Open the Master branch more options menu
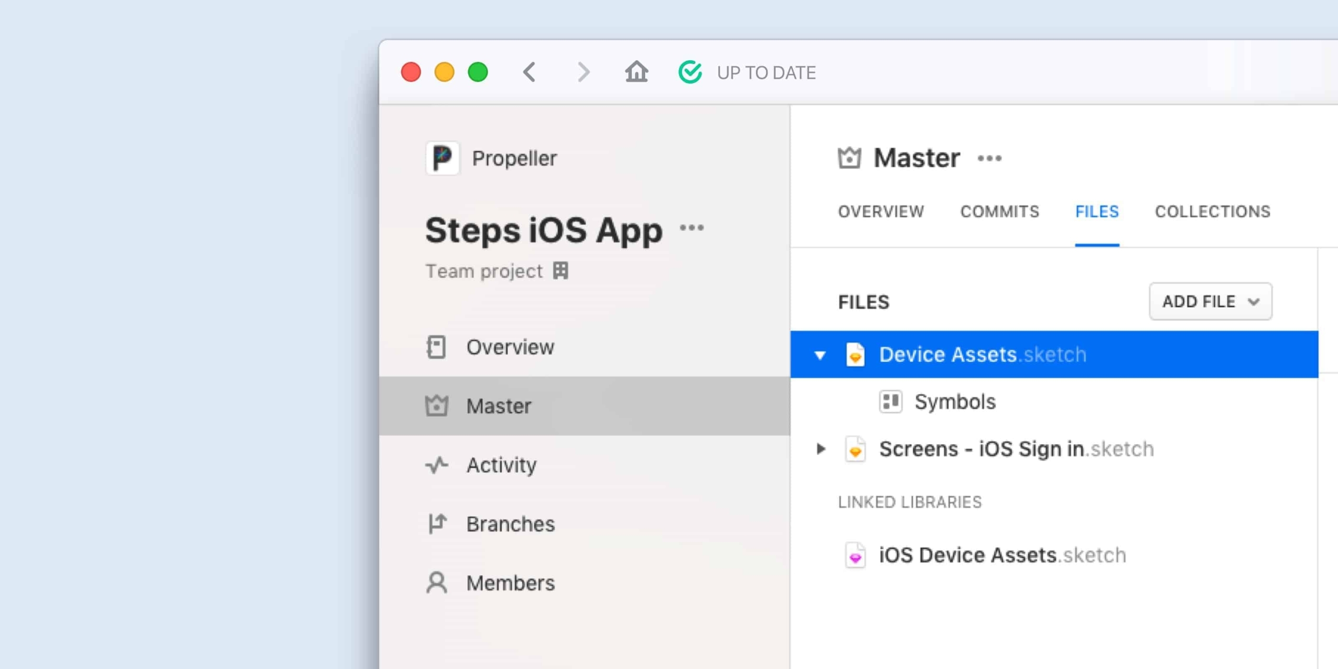Screen dimensions: 1338x669 (x=990, y=158)
